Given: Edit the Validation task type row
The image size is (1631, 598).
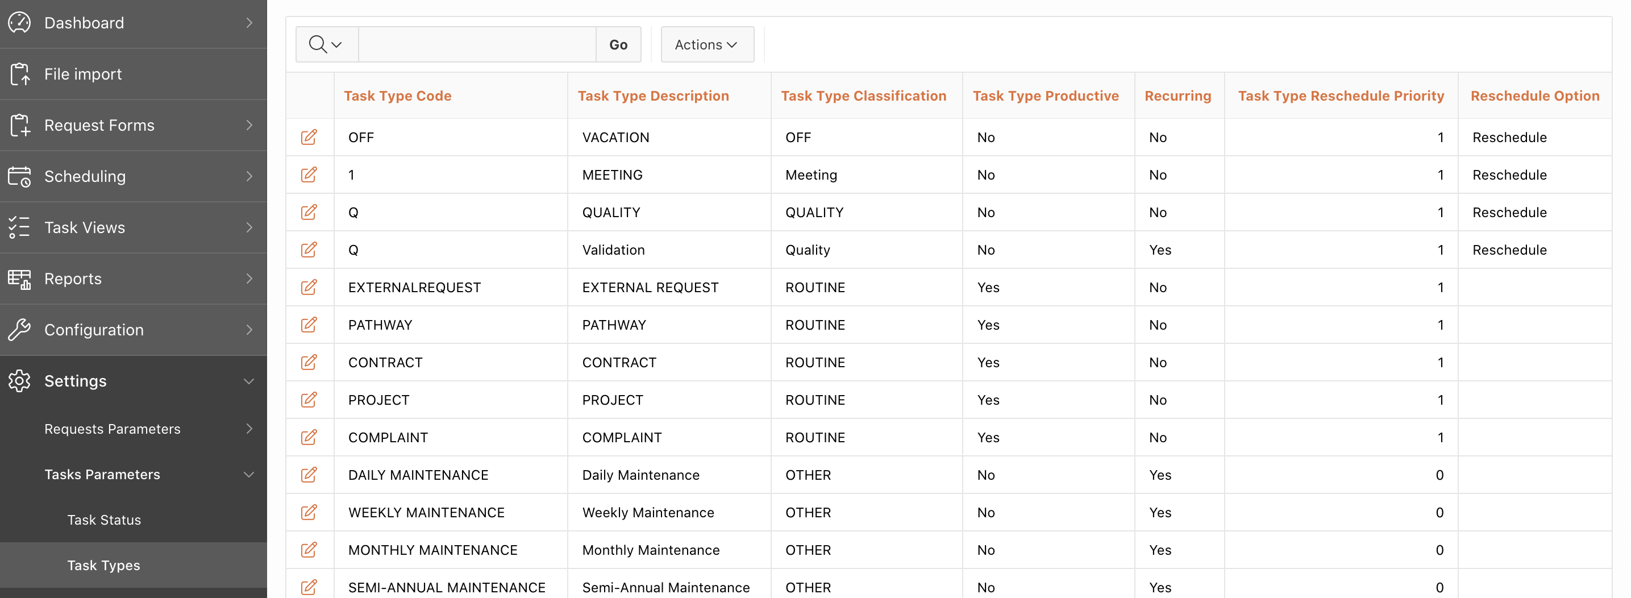Looking at the screenshot, I should pos(309,250).
